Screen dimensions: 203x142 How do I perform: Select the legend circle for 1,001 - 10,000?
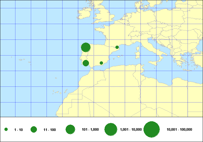click(x=111, y=129)
